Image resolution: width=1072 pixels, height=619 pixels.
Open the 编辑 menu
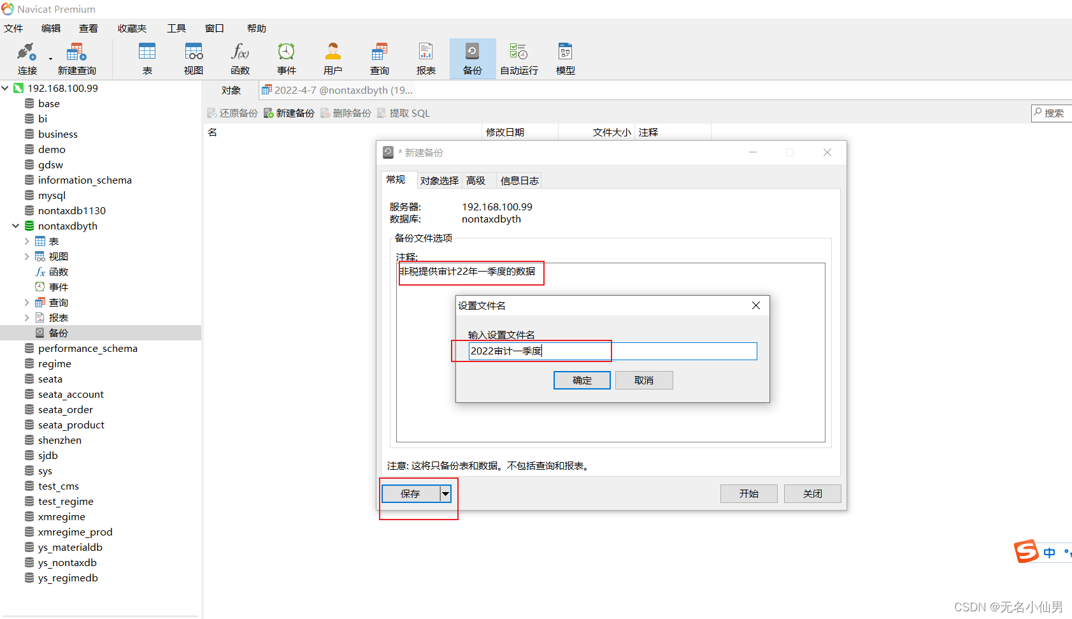click(x=51, y=28)
